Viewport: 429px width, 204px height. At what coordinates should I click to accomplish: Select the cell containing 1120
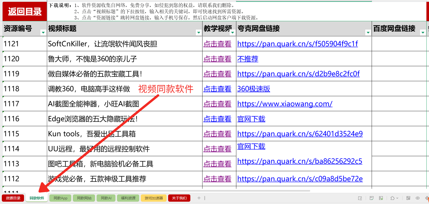[25, 59]
